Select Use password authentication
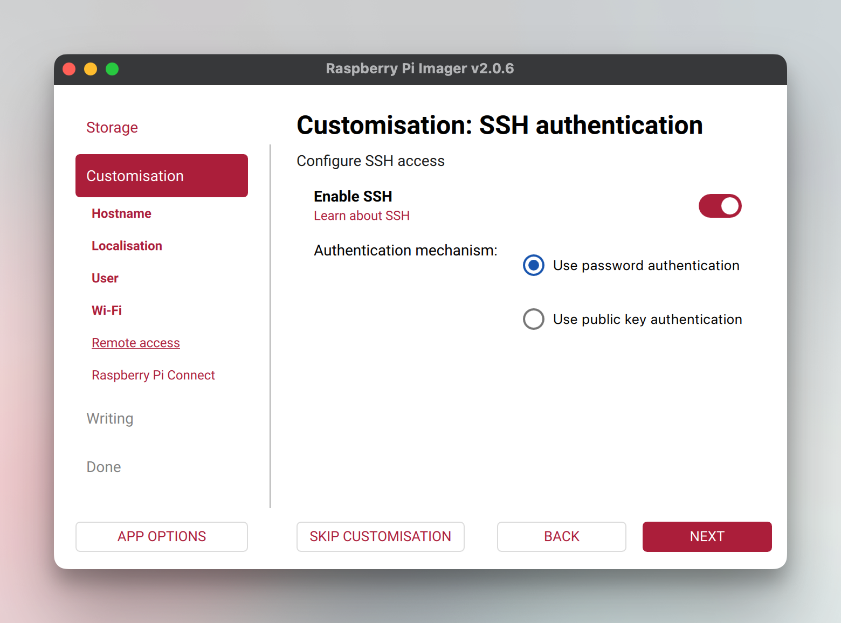Viewport: 841px width, 623px height. click(533, 265)
